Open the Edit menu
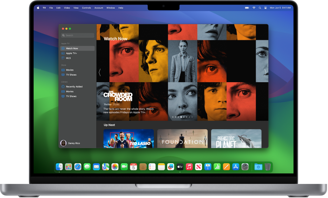 [58, 8]
